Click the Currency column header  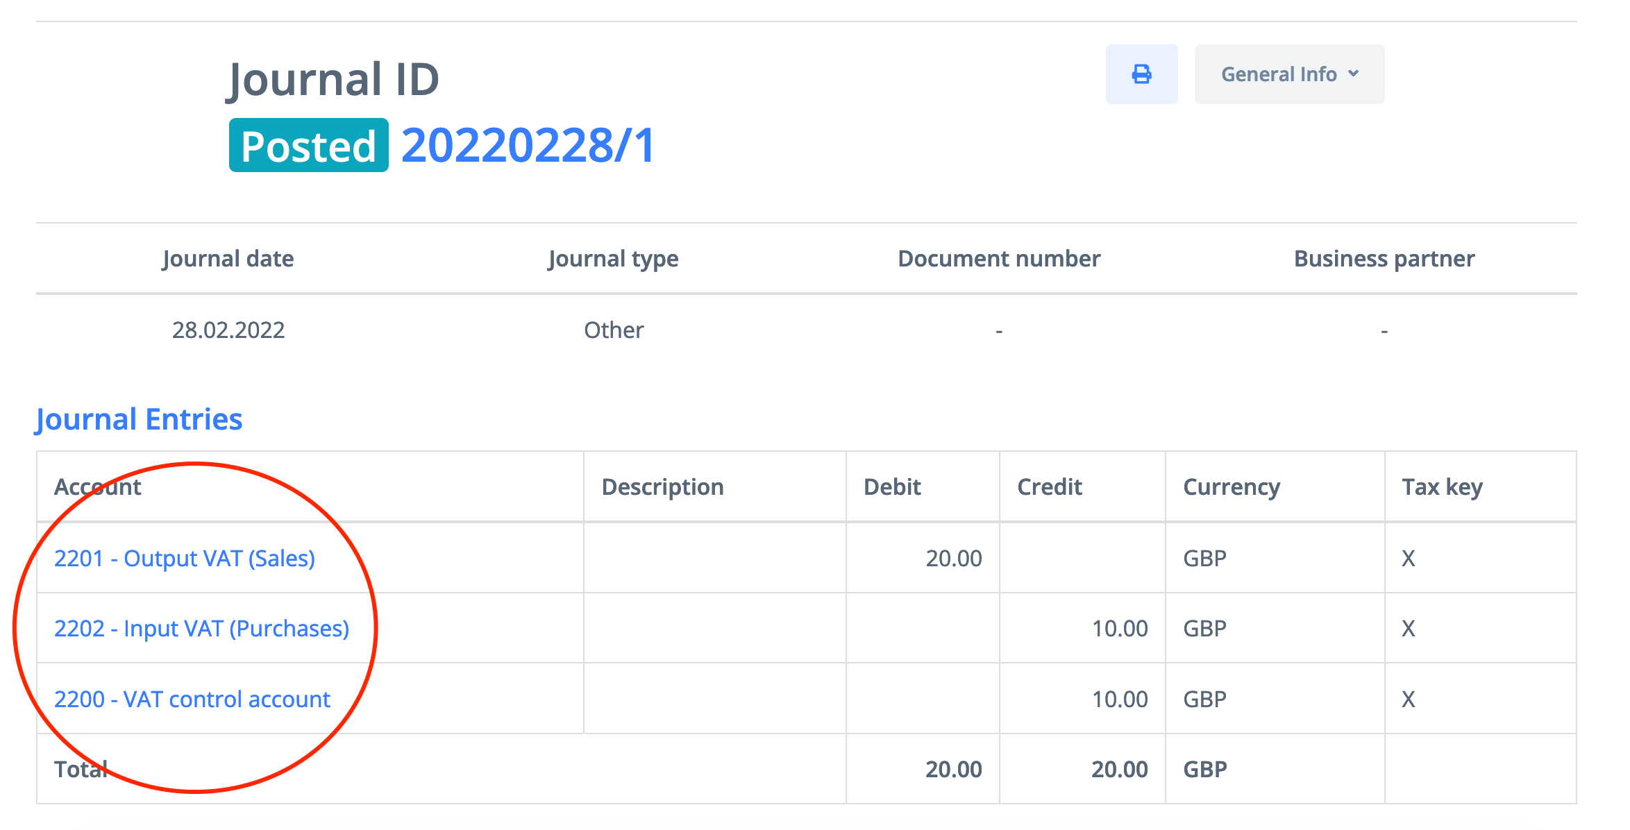tap(1231, 486)
